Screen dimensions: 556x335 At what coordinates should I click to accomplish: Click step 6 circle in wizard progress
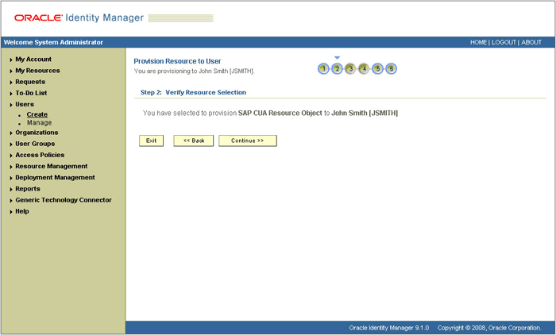[391, 68]
